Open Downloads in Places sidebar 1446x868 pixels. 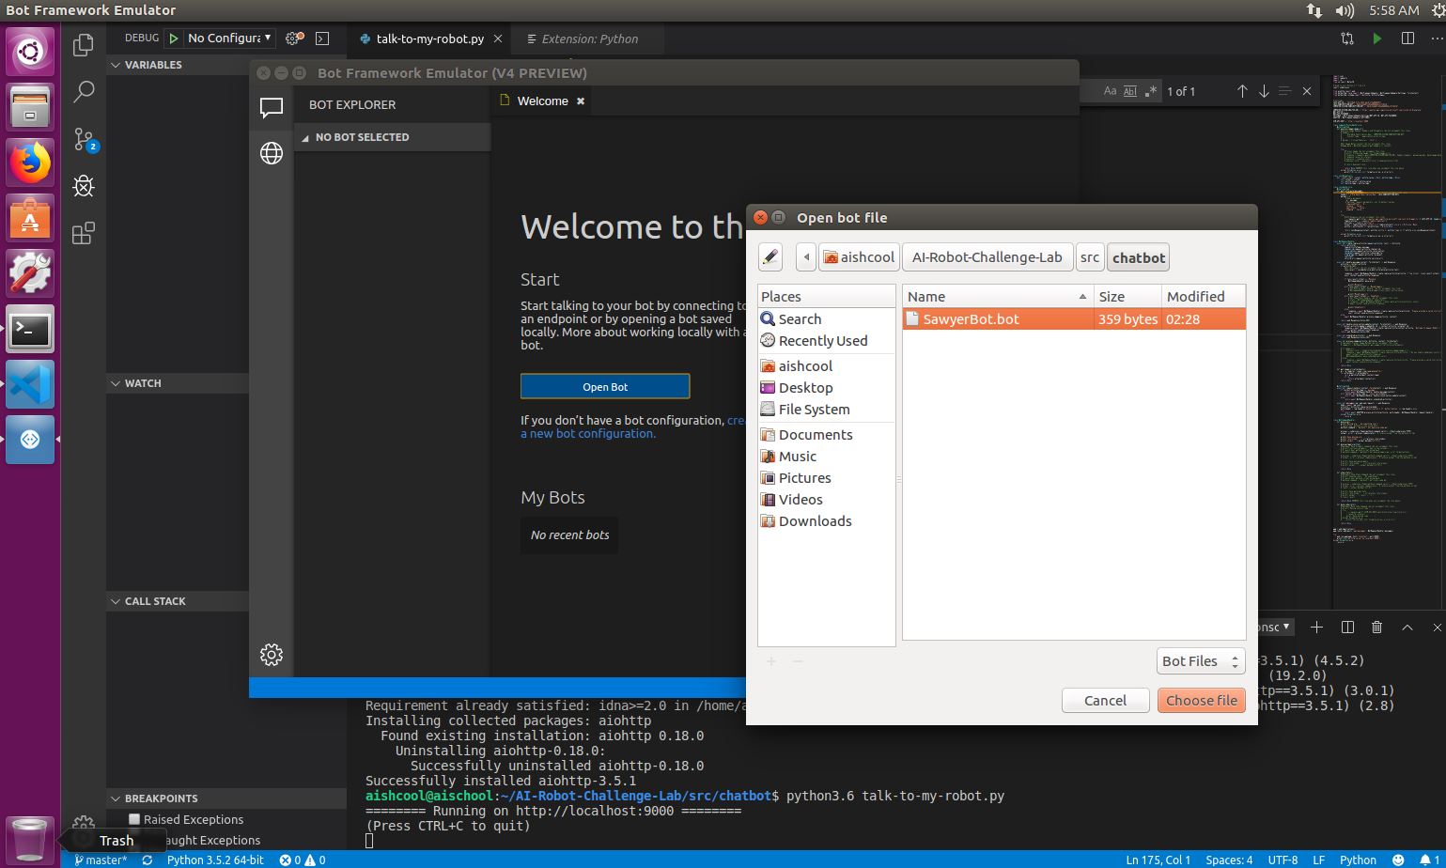click(x=815, y=521)
